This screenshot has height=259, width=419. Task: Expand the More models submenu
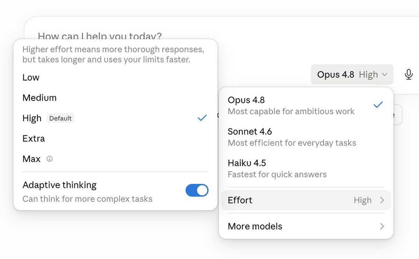click(306, 226)
